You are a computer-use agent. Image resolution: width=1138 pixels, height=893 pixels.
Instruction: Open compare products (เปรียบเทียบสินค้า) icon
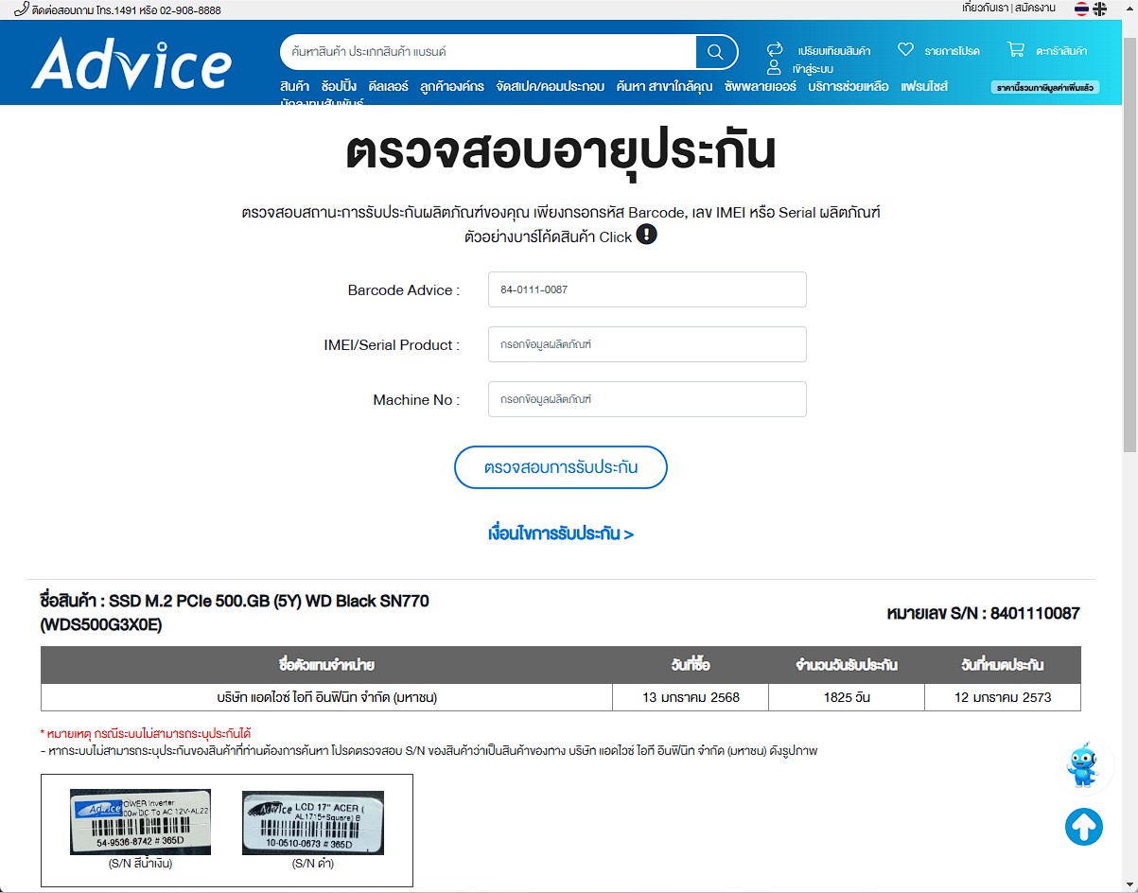pyautogui.click(x=775, y=50)
